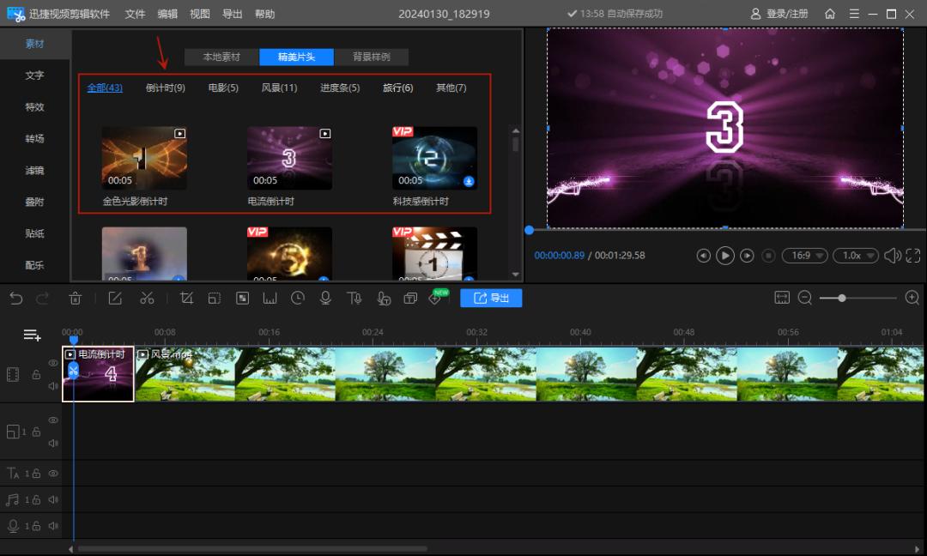The image size is (927, 556).
Task: Hide the main video track with the eye icon
Action: (53, 364)
